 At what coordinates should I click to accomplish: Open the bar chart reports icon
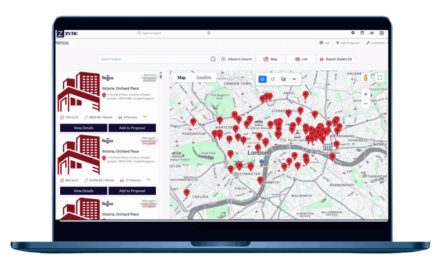[372, 33]
